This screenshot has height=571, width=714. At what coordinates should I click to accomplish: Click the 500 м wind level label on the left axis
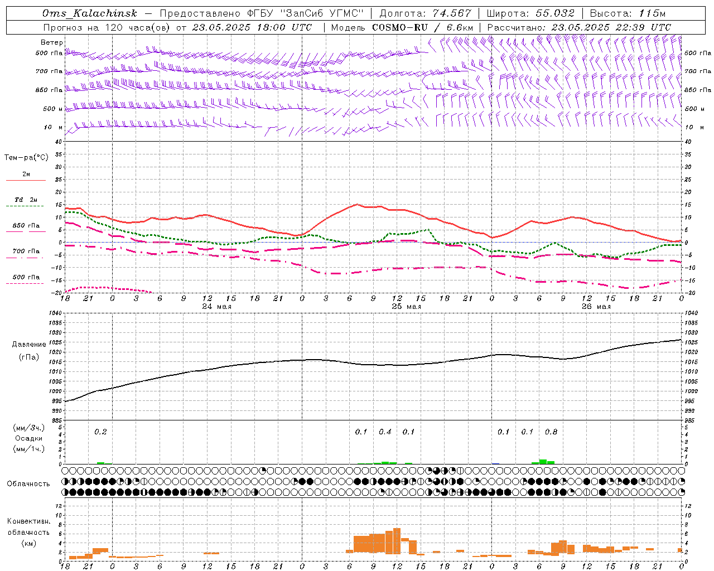[x=54, y=109]
